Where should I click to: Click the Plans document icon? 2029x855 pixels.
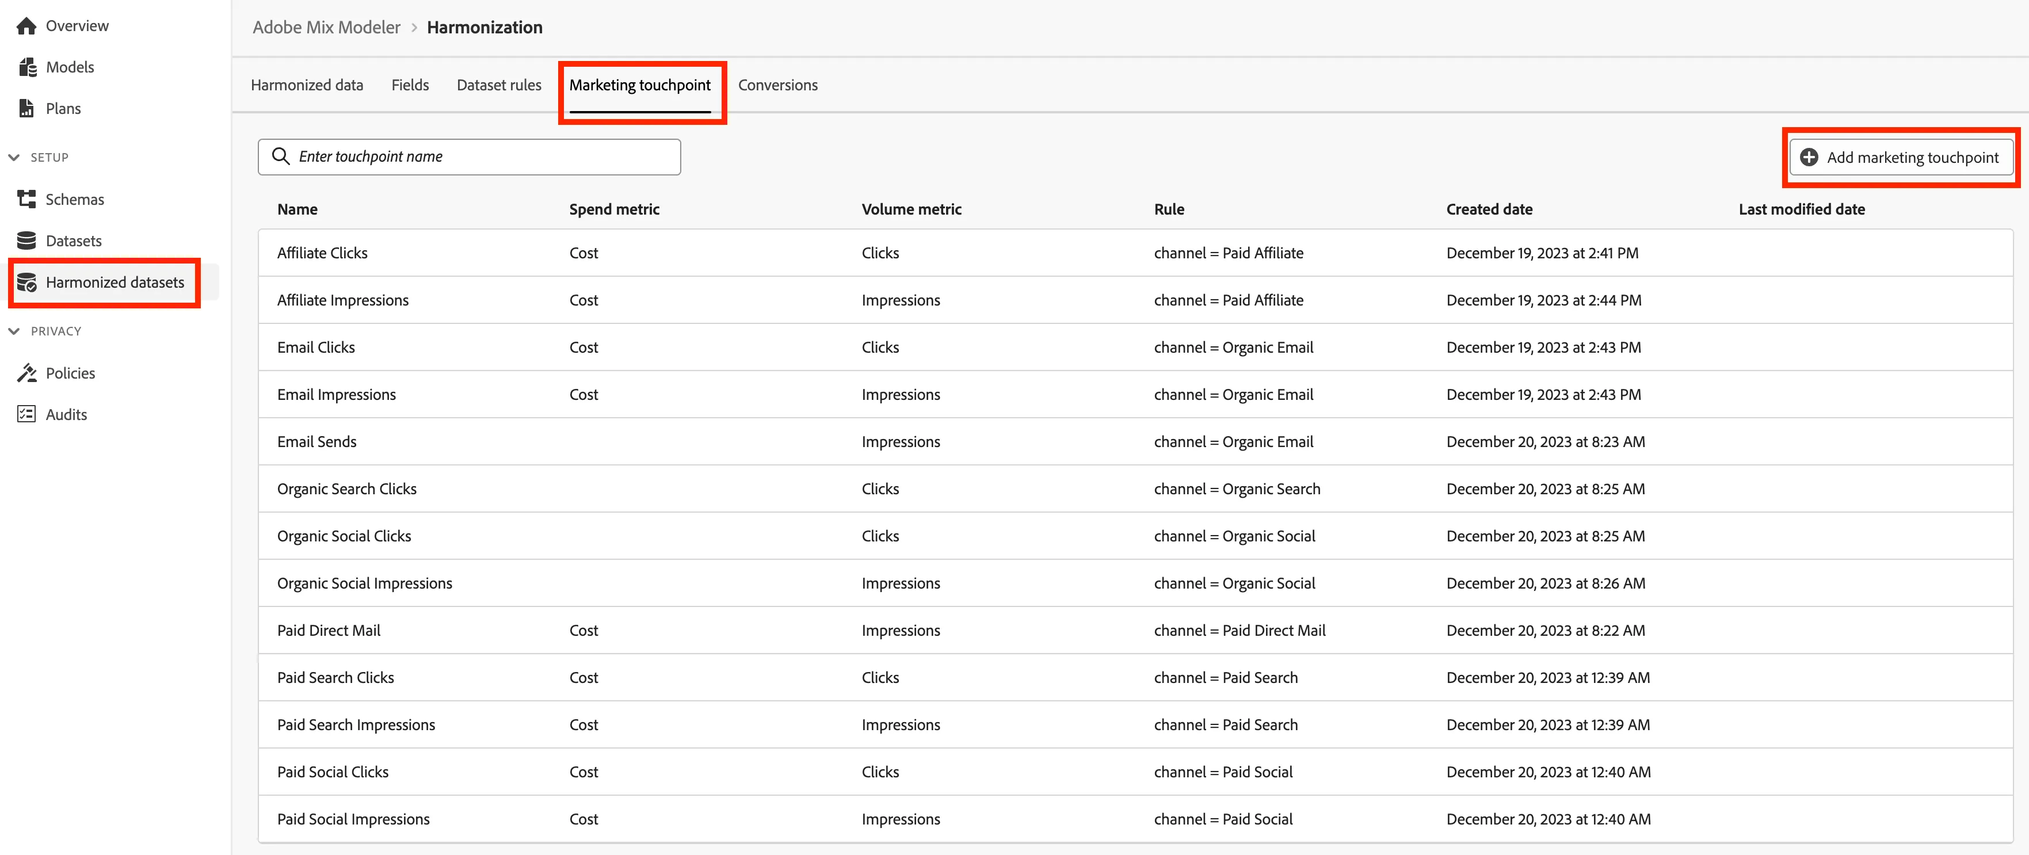26,109
